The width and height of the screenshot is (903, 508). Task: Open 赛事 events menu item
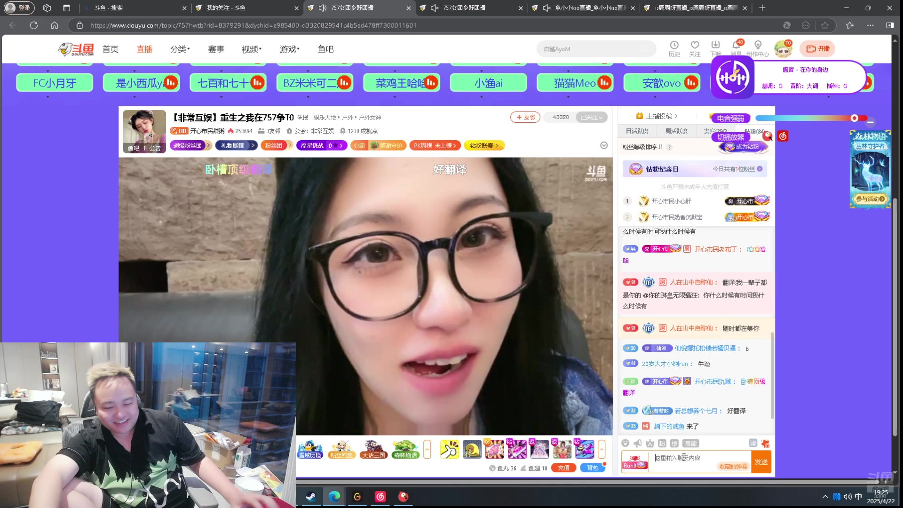click(x=216, y=49)
